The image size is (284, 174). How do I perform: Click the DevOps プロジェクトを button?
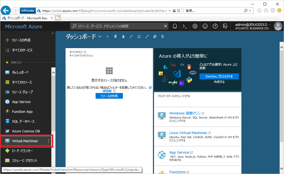pyautogui.click(x=219, y=76)
